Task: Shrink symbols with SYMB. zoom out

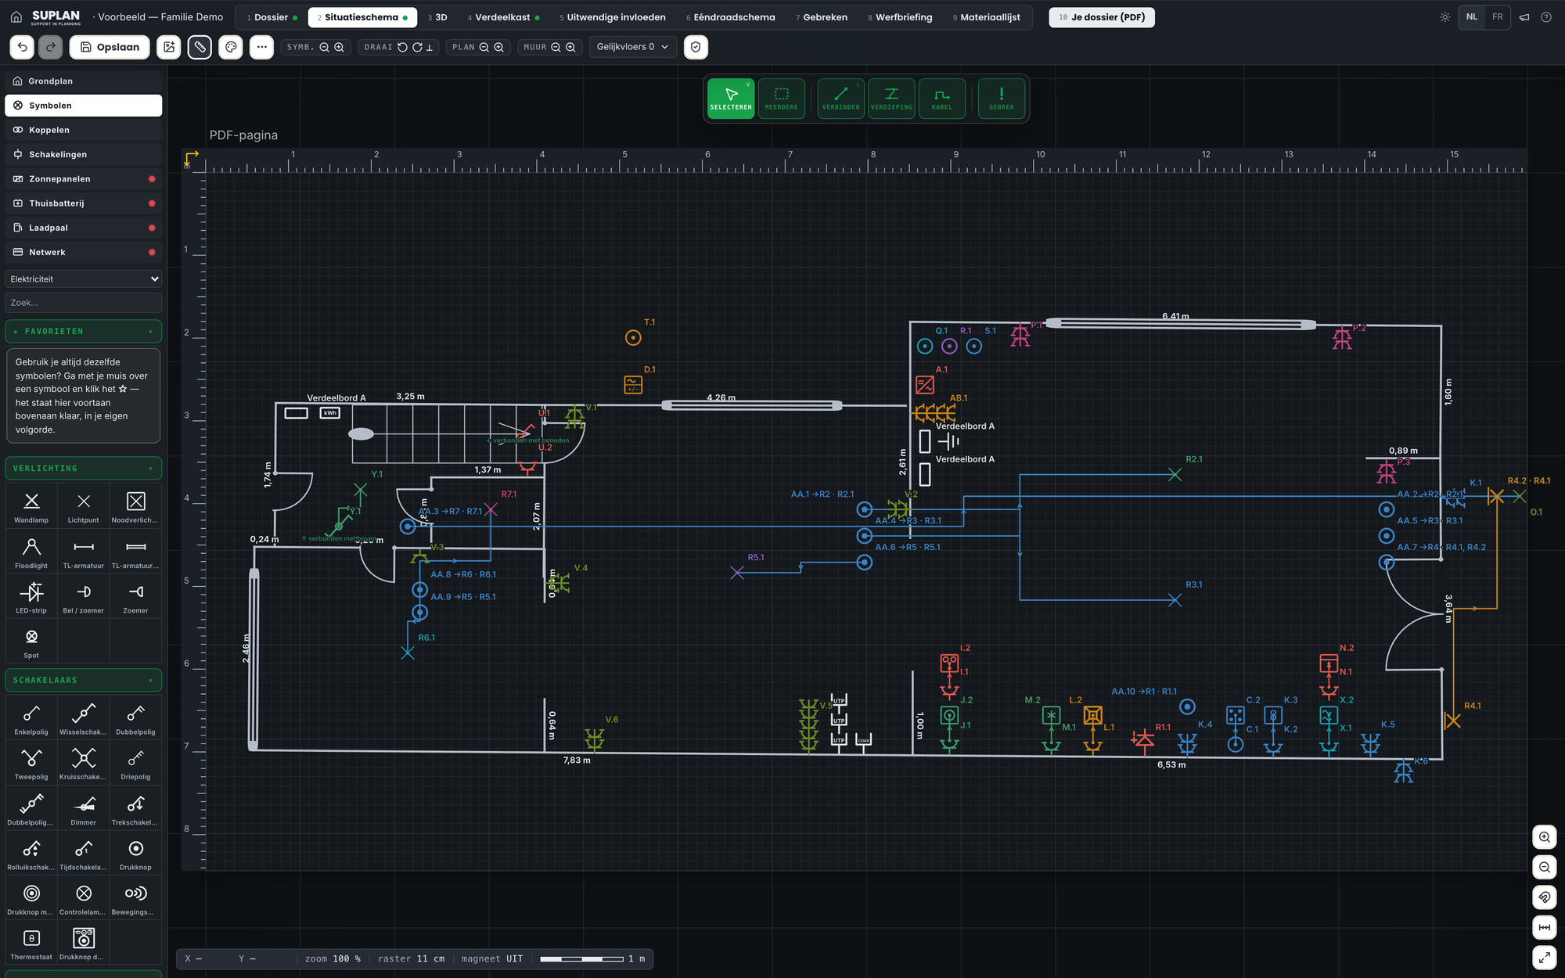Action: [x=324, y=47]
